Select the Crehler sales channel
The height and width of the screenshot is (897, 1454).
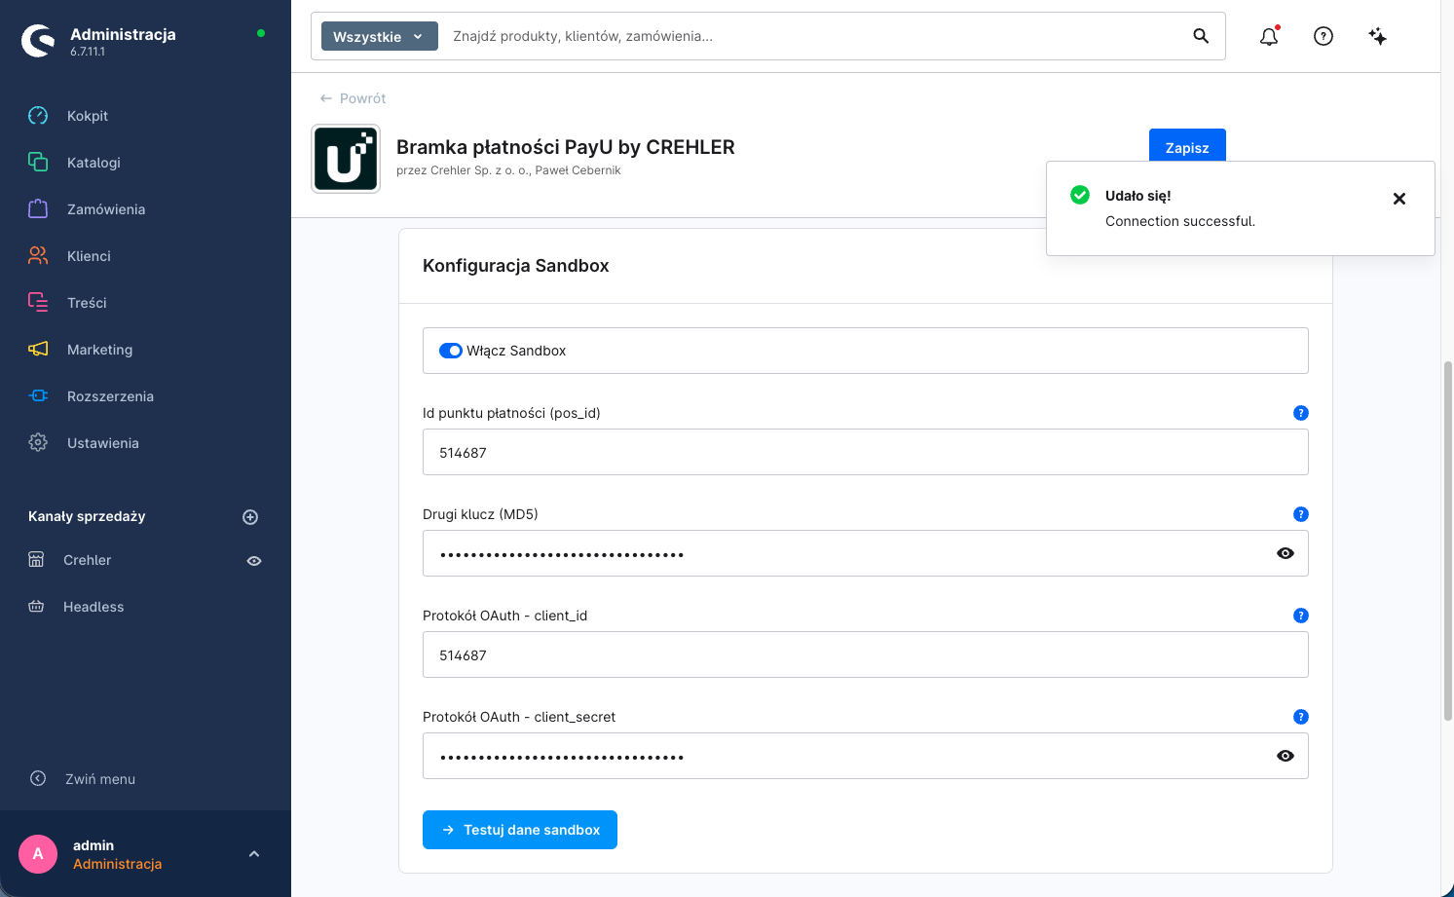88,560
